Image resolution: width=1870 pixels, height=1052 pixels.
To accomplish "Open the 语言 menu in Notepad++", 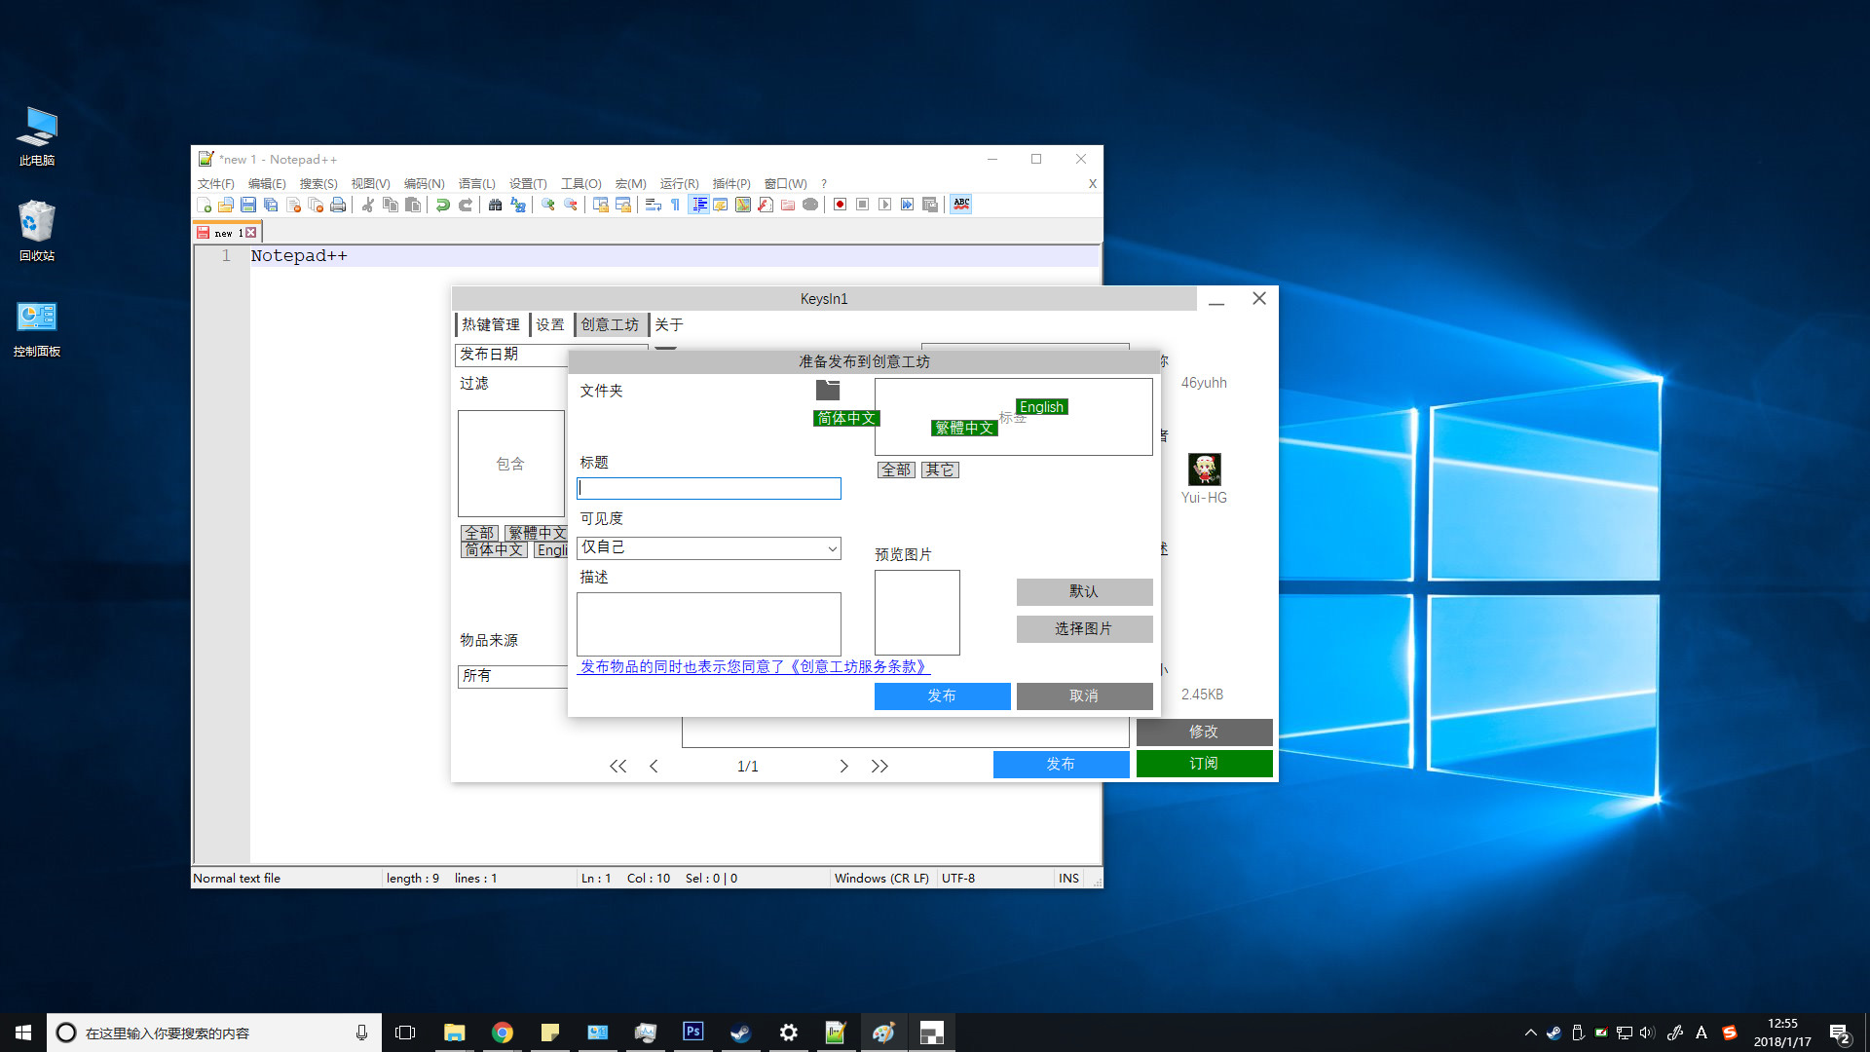I will pos(476,183).
